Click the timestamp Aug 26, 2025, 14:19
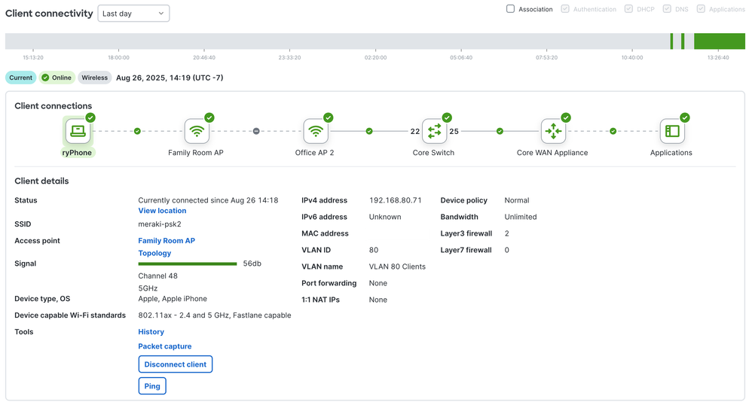The width and height of the screenshot is (752, 402). (170, 78)
